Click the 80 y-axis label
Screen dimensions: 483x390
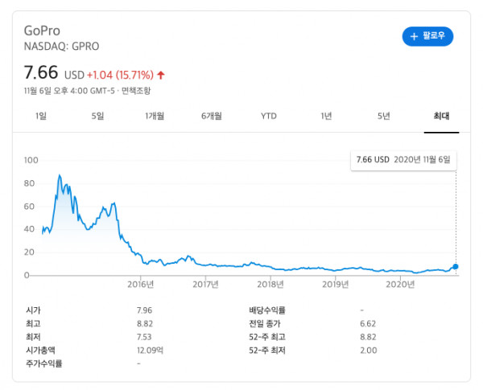click(29, 183)
